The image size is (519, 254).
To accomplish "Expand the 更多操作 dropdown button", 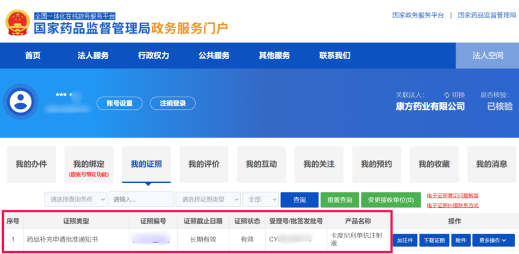I will (493, 240).
